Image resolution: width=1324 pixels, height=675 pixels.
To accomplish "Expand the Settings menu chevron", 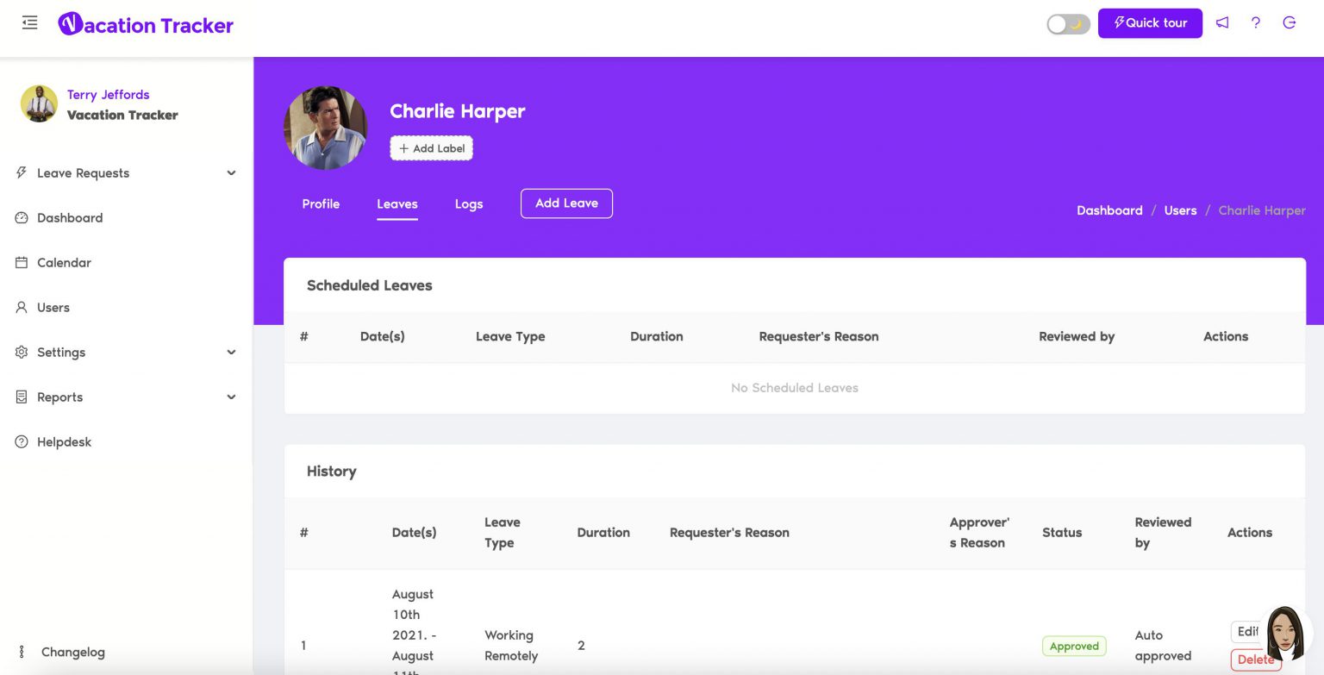I will 231,353.
